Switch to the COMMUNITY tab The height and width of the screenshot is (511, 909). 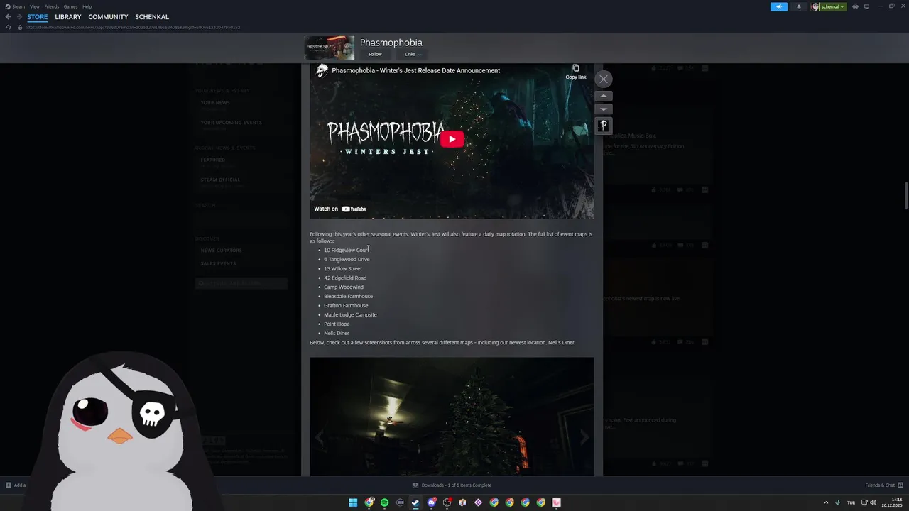tap(108, 17)
